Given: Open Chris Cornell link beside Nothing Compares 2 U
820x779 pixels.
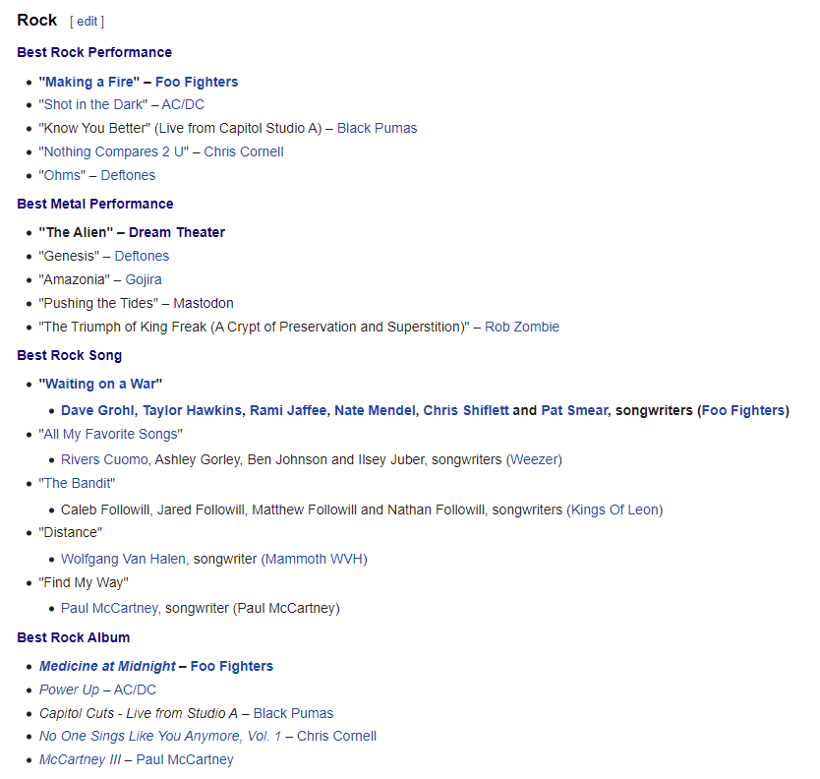Looking at the screenshot, I should tap(244, 151).
